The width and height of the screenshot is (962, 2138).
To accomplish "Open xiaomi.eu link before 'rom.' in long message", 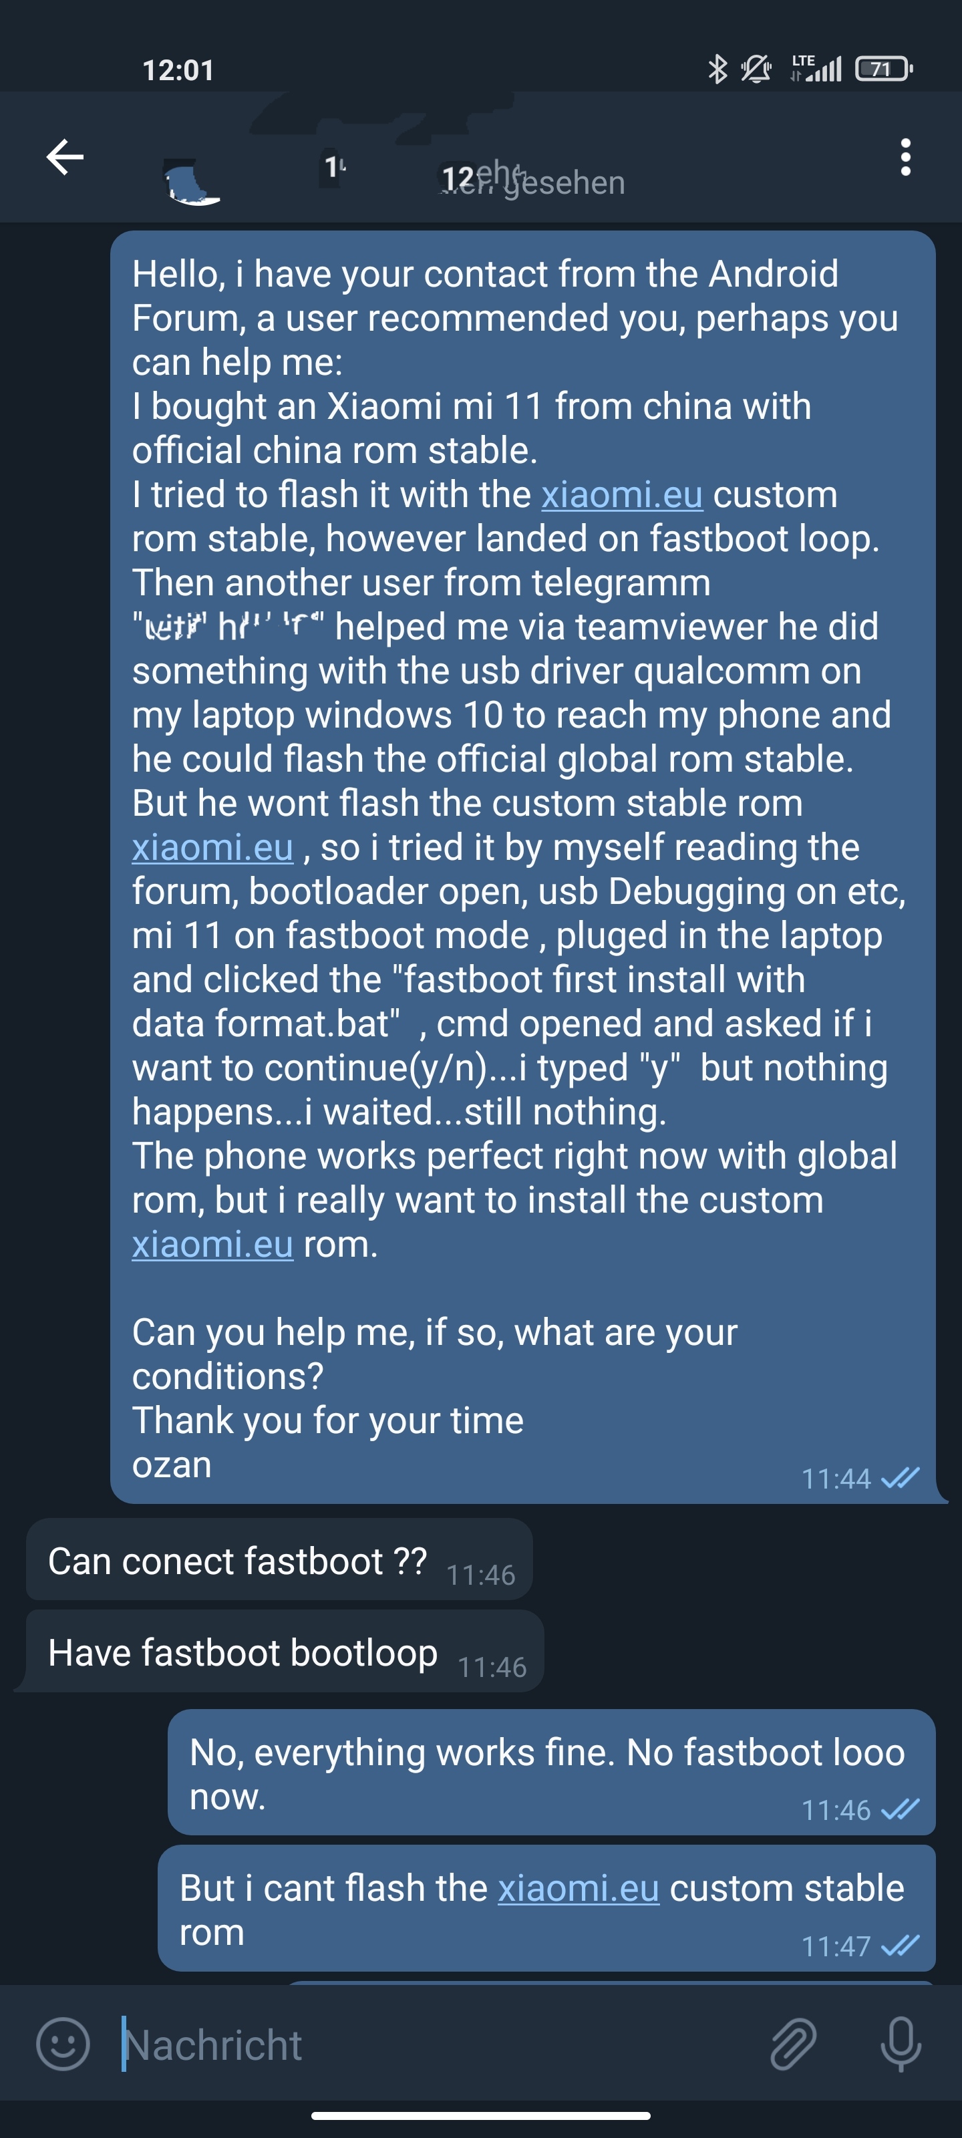I will [x=212, y=1244].
